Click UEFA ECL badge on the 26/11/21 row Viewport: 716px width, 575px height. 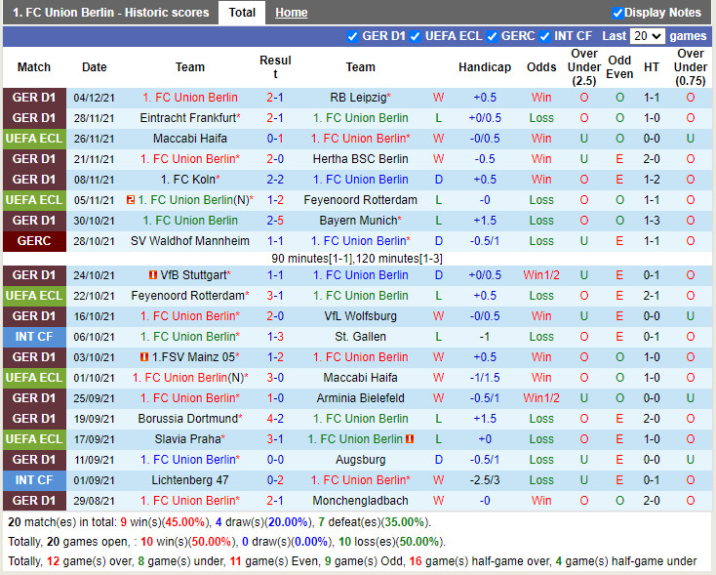pos(34,139)
